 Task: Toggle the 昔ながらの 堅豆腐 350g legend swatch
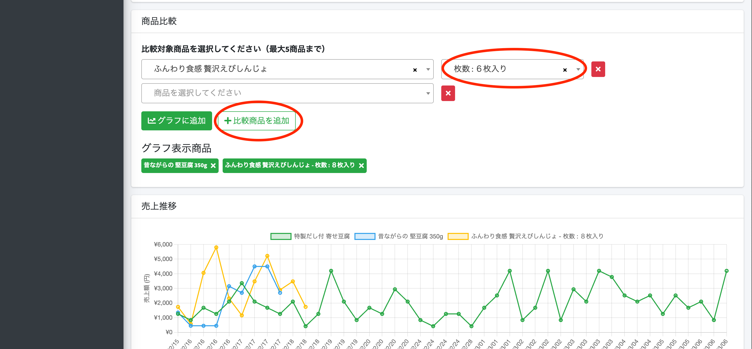point(365,236)
